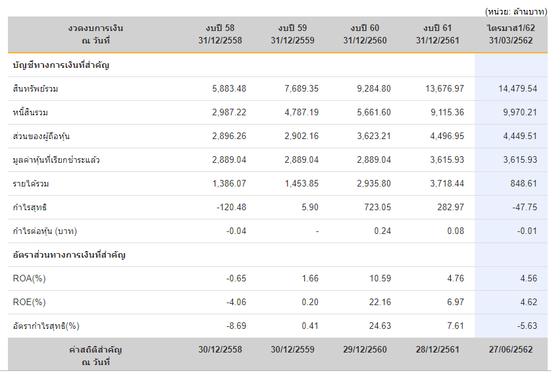Click the กำไรต่อหุ้น (บาท) row label
This screenshot has width=551, height=375.
click(45, 231)
